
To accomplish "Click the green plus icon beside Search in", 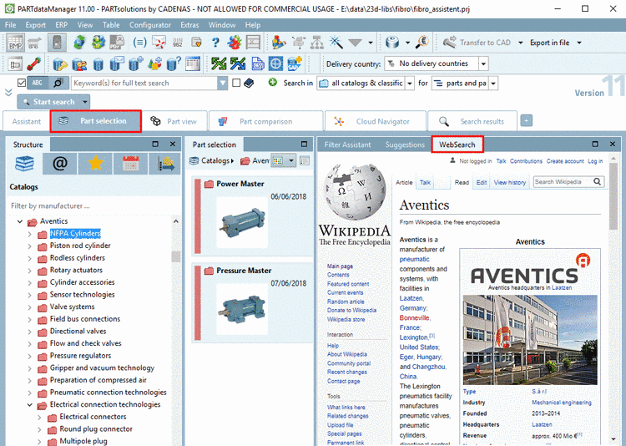I will coord(273,83).
